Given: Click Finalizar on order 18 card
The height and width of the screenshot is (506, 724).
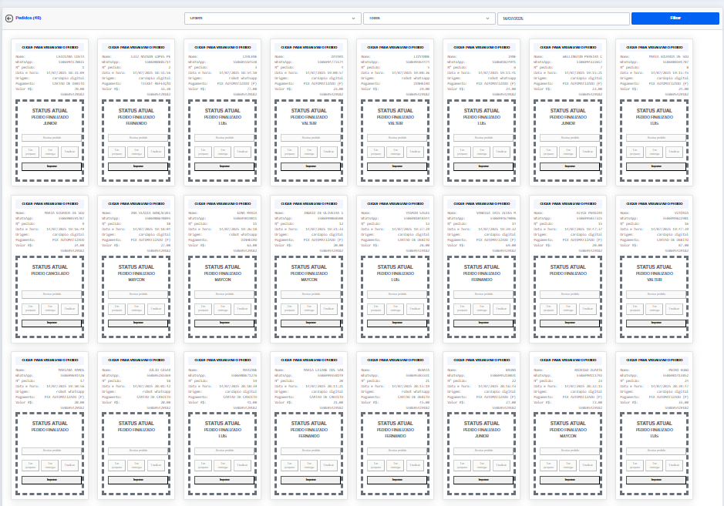Looking at the screenshot, I should pyautogui.click(x=156, y=465).
